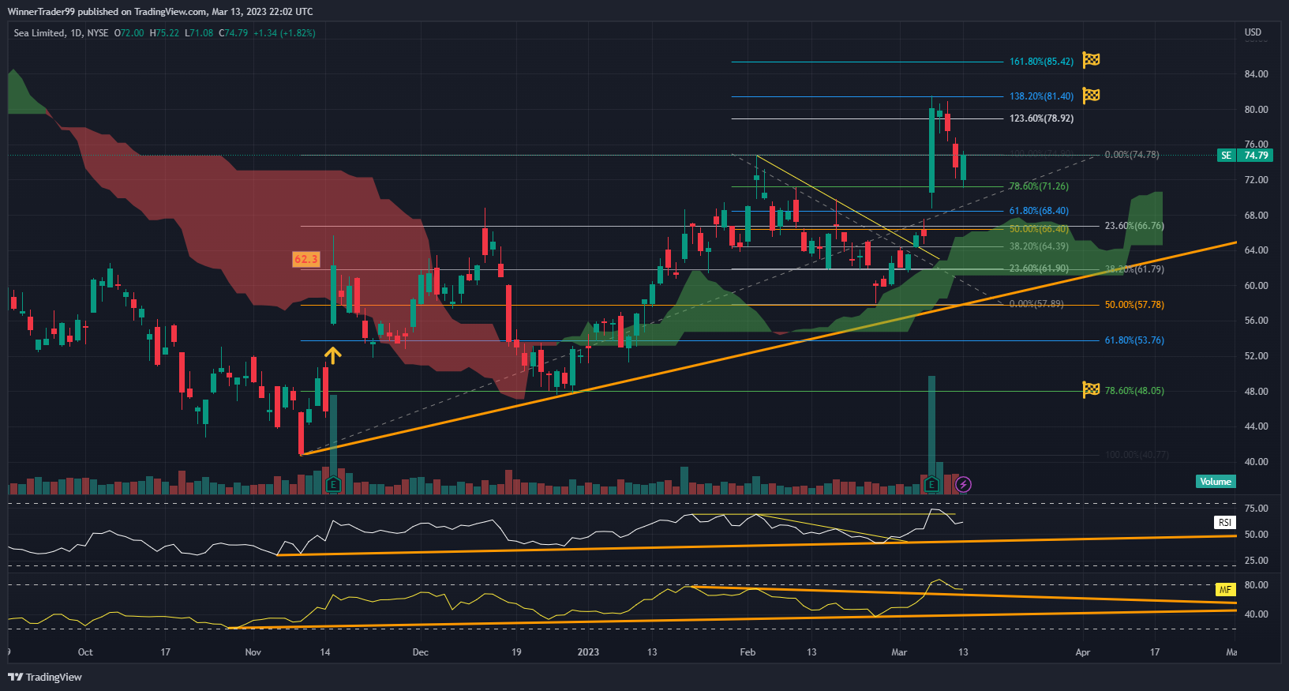Viewport: 1289px width, 691px height.
Task: Select the 161.80%(85.42) Fibonacci label
Action: click(x=1041, y=62)
